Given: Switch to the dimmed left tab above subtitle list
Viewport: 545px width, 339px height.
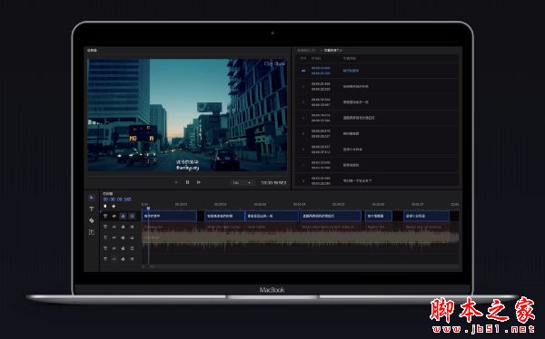Looking at the screenshot, I should coord(306,51).
